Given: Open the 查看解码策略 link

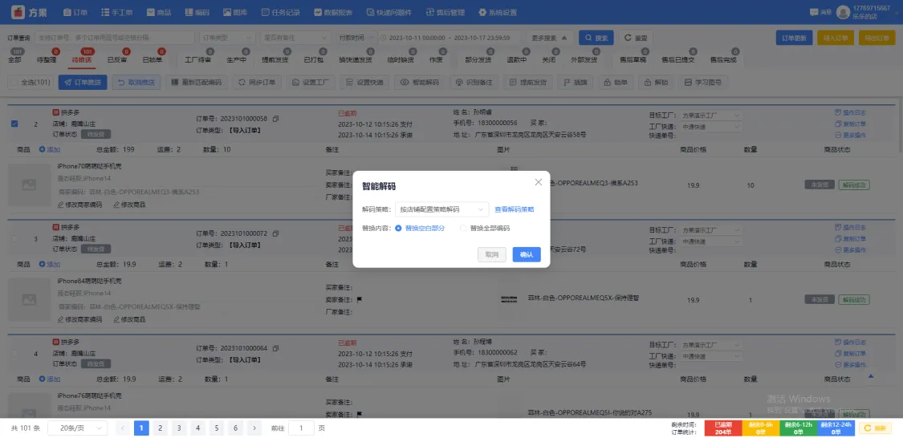Looking at the screenshot, I should [514, 209].
